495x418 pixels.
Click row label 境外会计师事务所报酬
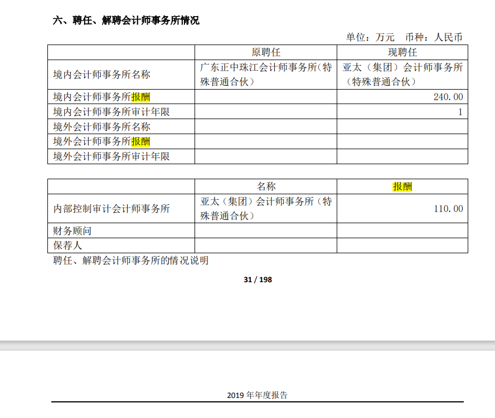pyautogui.click(x=101, y=141)
